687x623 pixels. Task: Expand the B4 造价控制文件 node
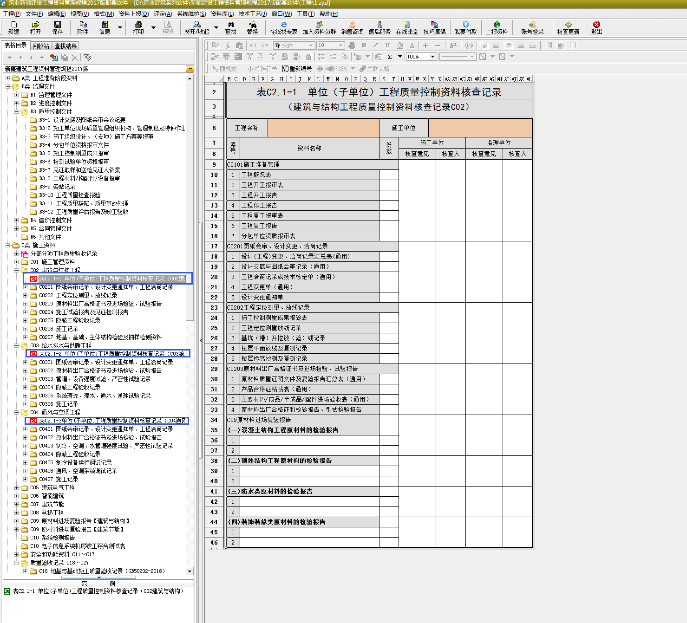[17, 220]
